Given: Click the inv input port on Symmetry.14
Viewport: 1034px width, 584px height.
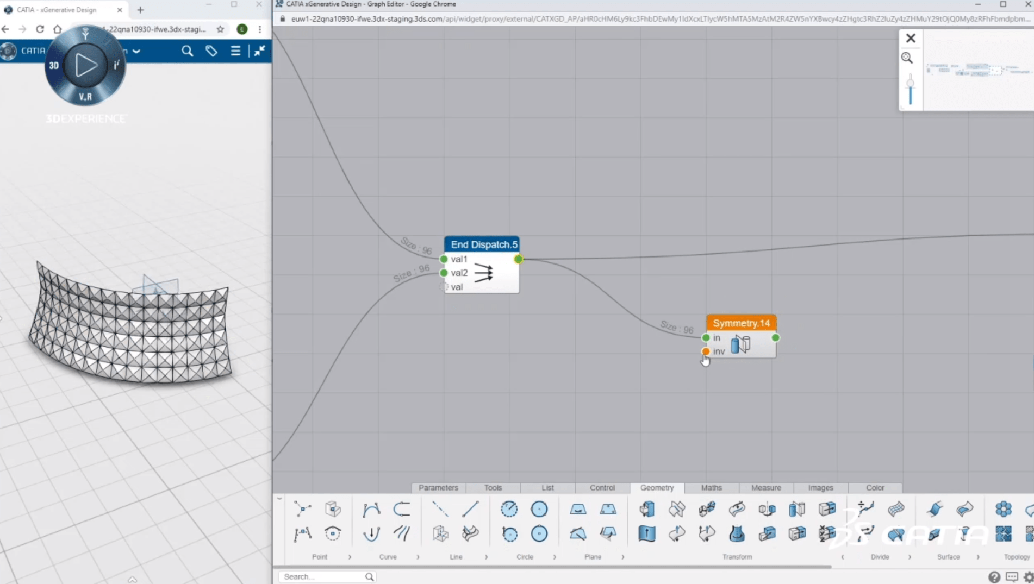Looking at the screenshot, I should click(x=706, y=351).
